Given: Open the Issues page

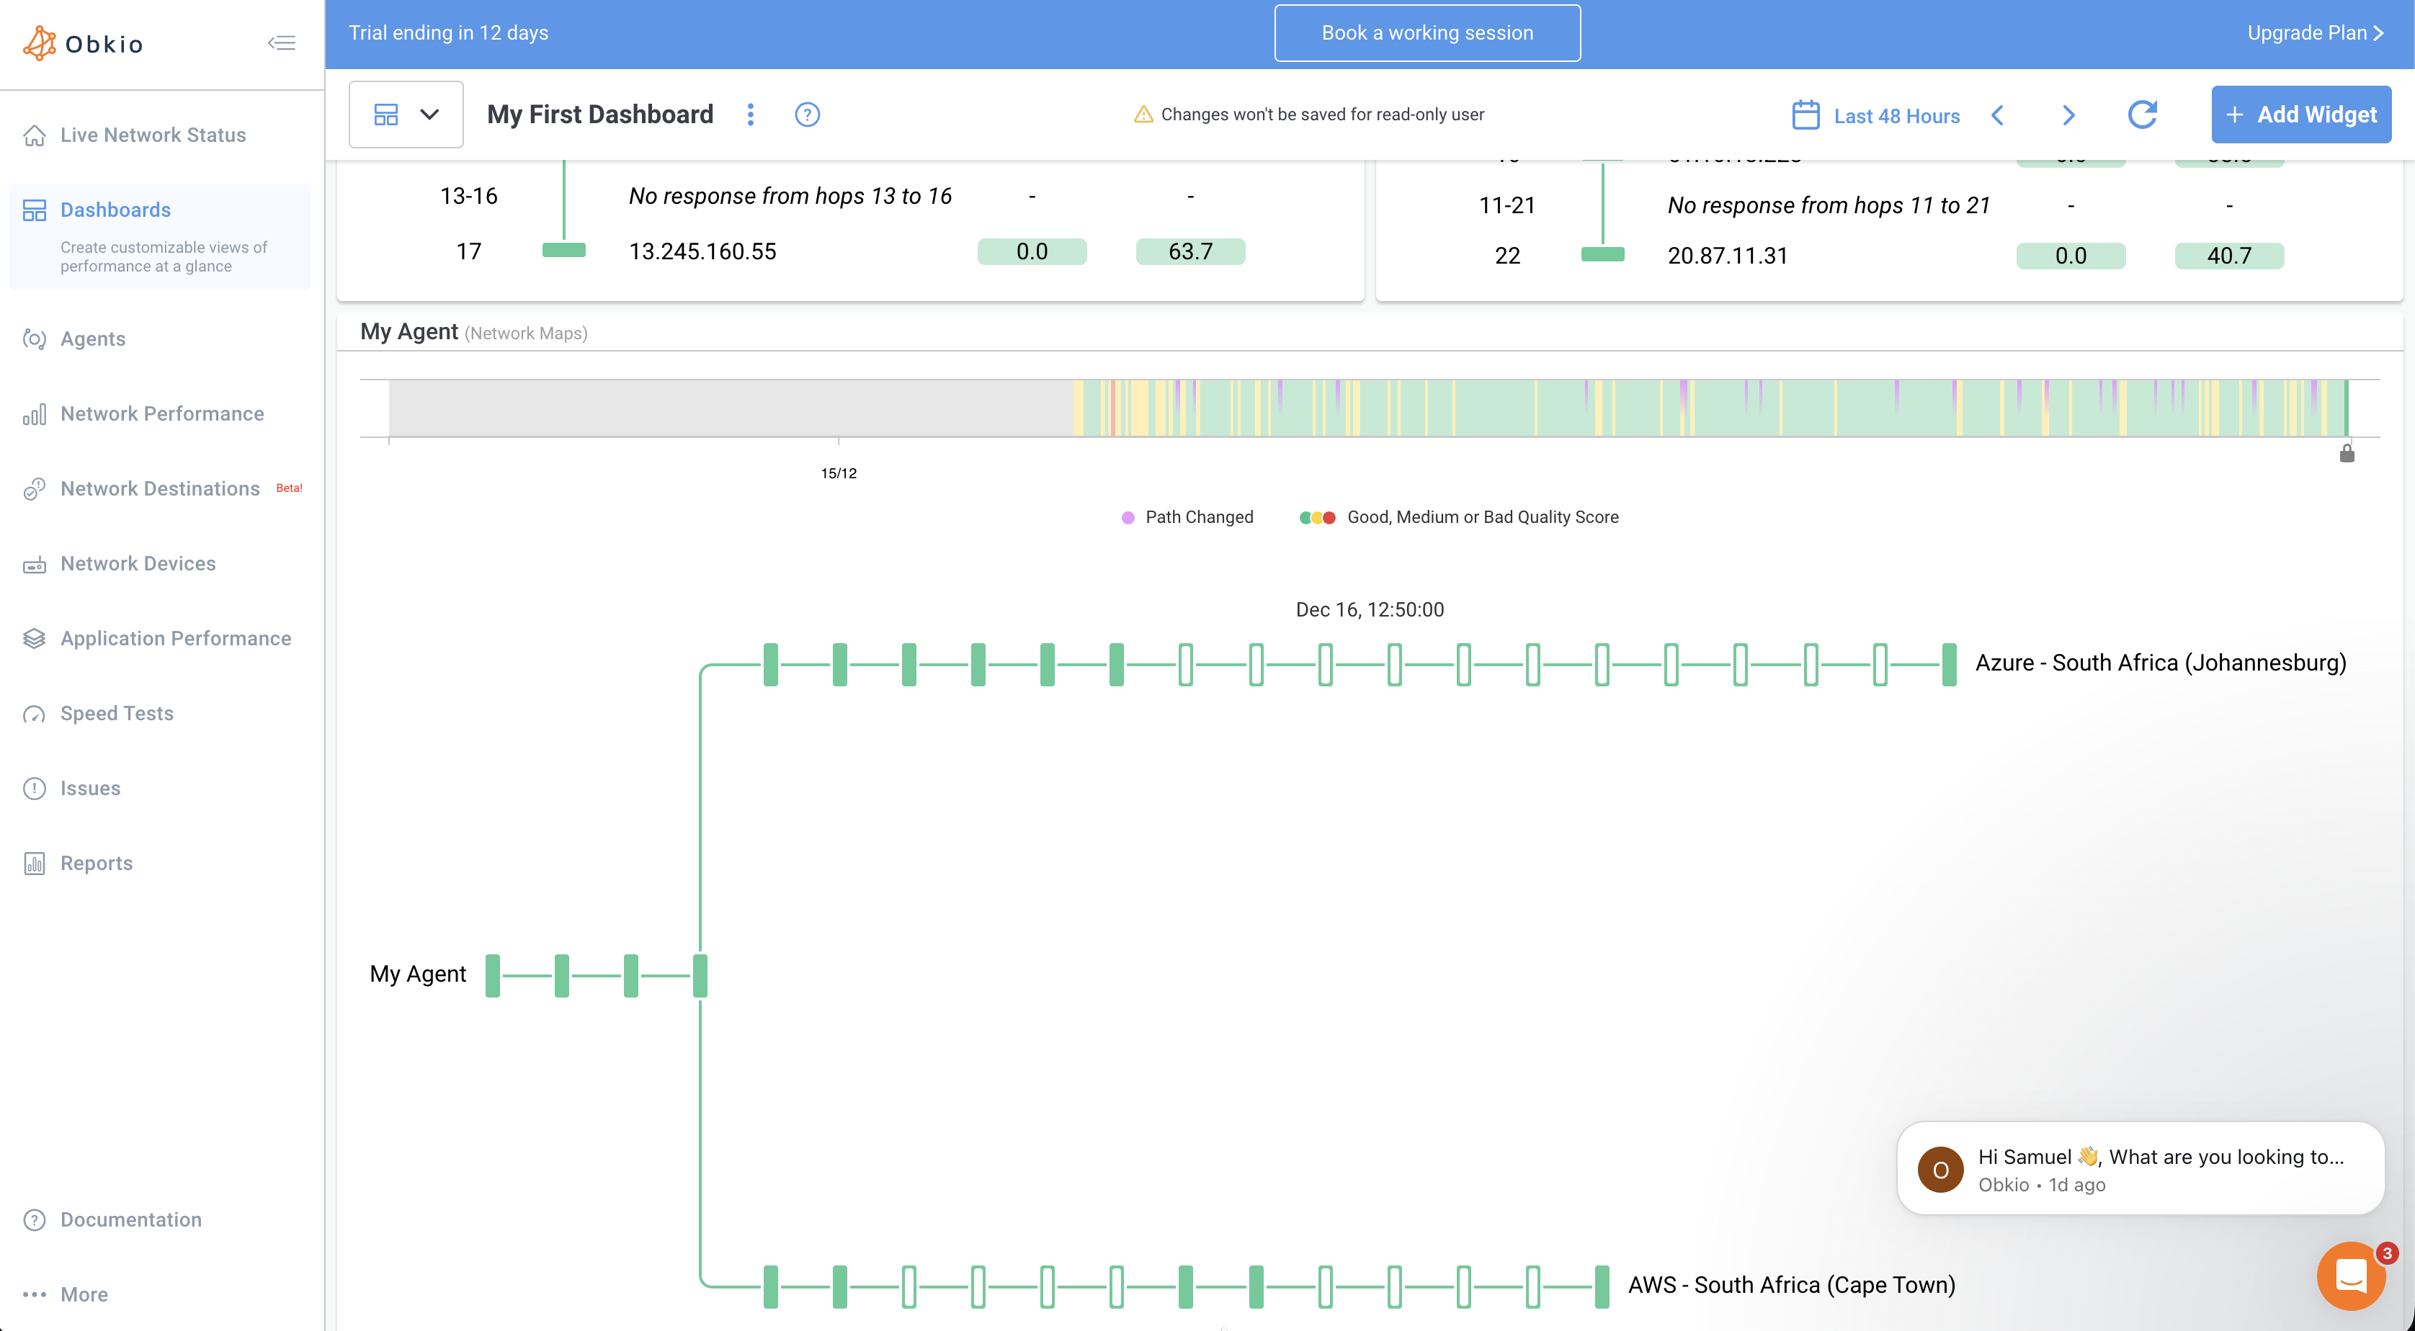Looking at the screenshot, I should pyautogui.click(x=90, y=787).
